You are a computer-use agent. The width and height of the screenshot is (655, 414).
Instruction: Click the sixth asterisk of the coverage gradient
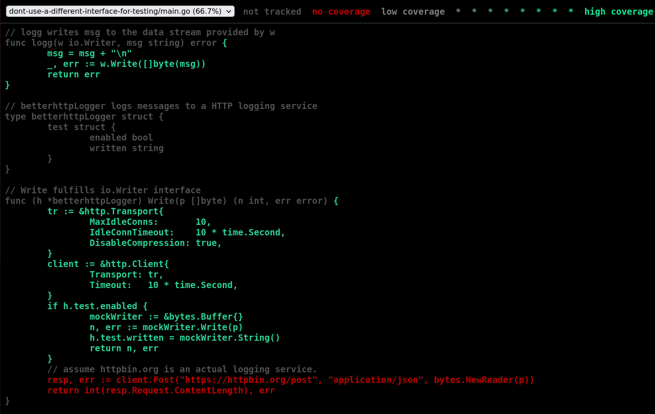(x=538, y=11)
